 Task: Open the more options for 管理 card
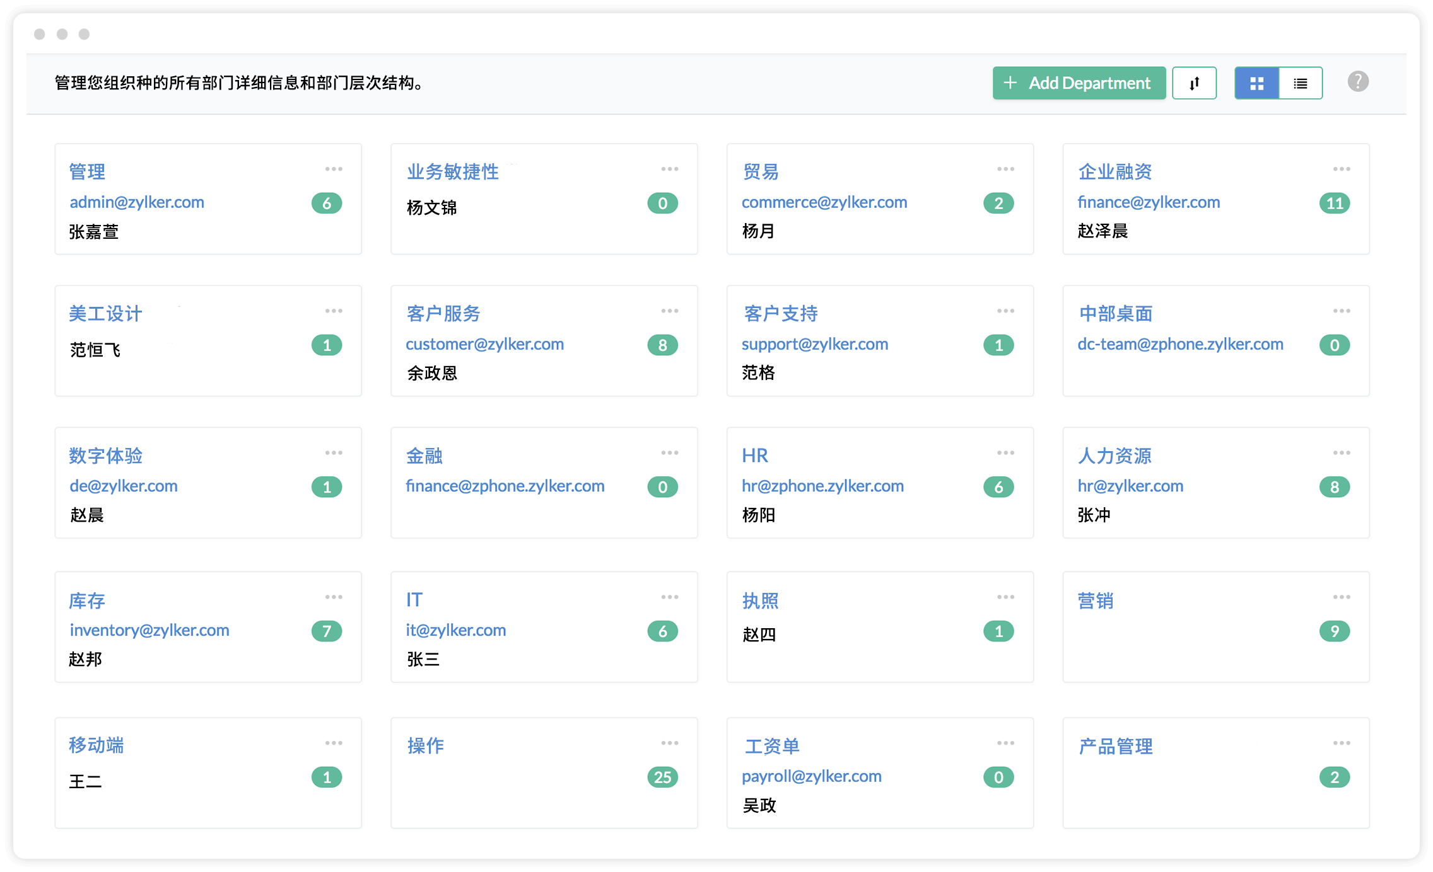tap(334, 169)
